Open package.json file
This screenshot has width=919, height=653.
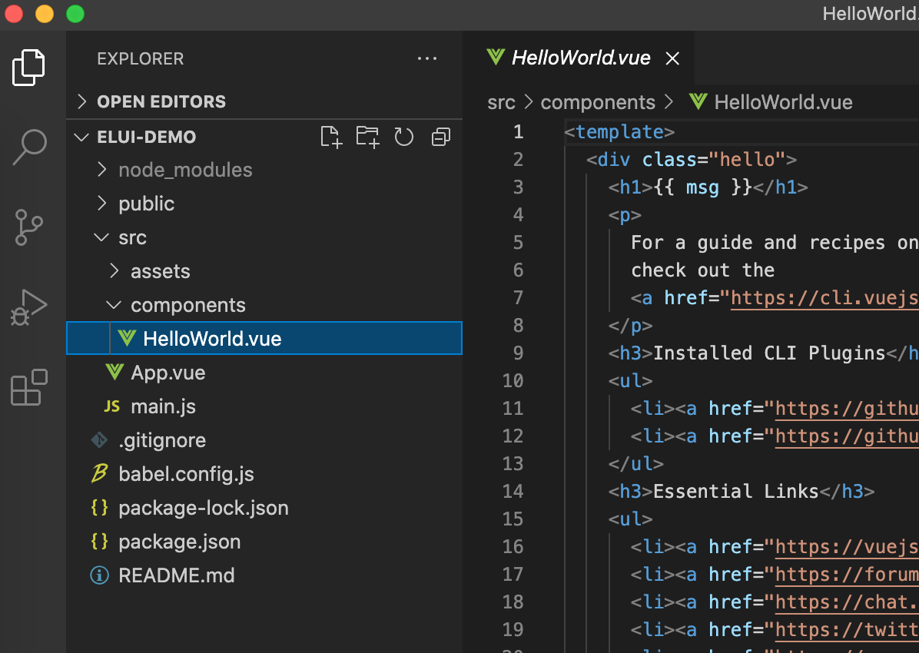(264, 542)
